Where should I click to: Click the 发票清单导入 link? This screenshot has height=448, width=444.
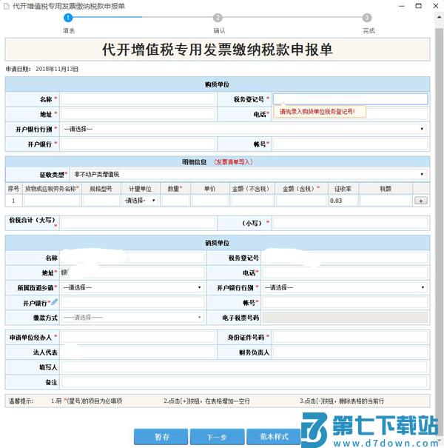pyautogui.click(x=233, y=162)
